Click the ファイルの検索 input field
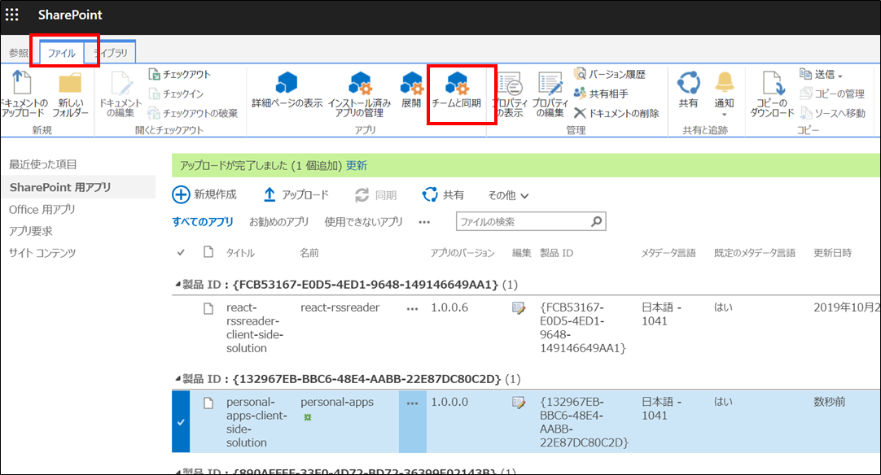Screen dimensions: 881x475 (x=523, y=222)
